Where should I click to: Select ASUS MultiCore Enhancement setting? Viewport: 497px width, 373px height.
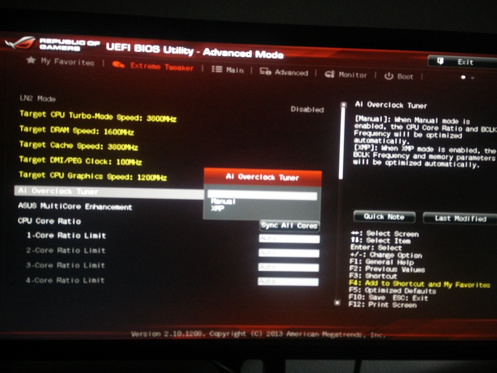coord(75,207)
